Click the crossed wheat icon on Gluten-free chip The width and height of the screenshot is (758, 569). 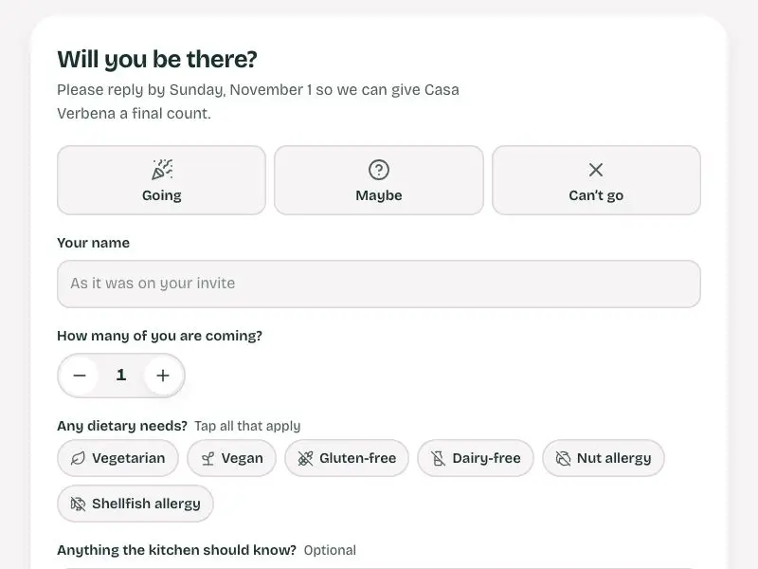coord(305,458)
